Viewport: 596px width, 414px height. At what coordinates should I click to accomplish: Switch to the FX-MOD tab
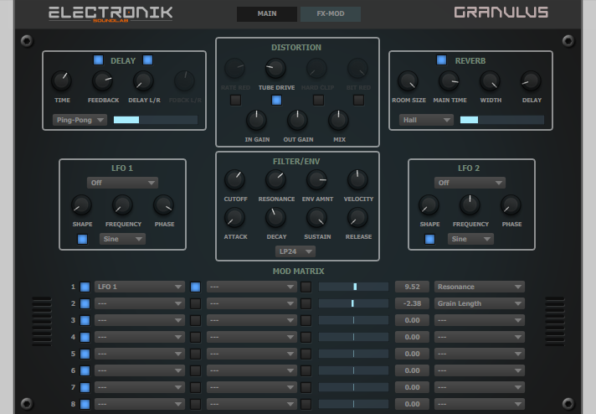pos(331,13)
